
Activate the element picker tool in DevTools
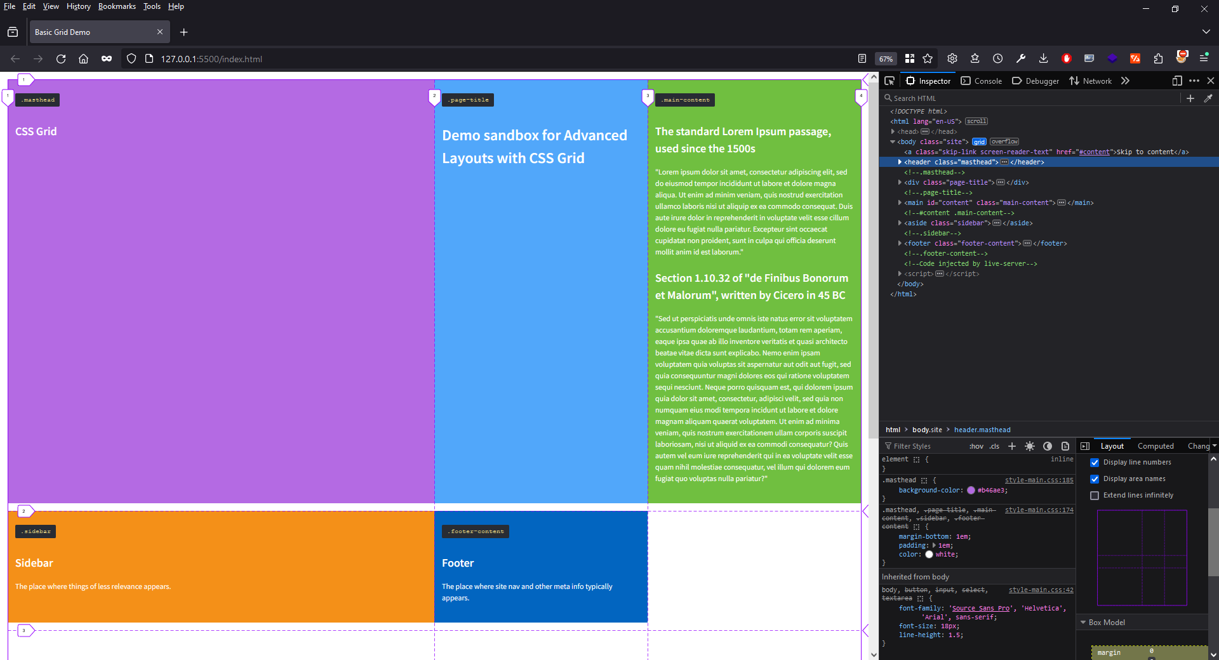pos(889,81)
